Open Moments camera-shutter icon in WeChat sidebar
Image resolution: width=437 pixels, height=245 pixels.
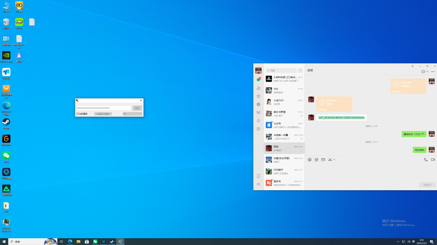pos(258,104)
